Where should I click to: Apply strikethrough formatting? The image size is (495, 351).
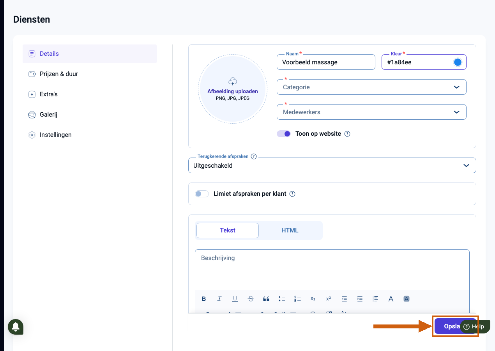point(251,299)
